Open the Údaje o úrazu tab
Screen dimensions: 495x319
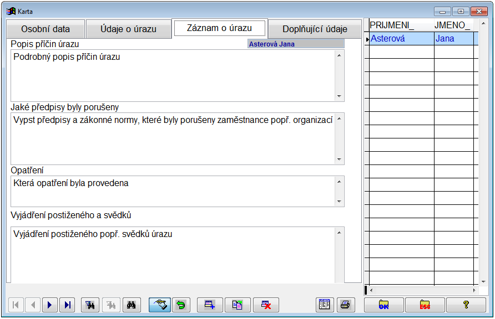pos(128,29)
